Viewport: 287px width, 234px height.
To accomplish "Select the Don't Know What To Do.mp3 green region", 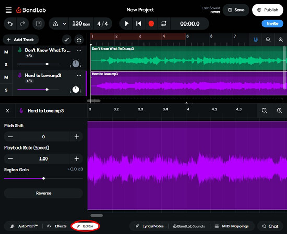I will [188, 58].
